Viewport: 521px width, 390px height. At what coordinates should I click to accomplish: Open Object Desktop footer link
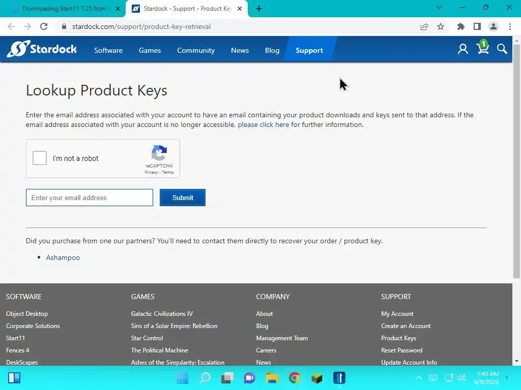pyautogui.click(x=27, y=314)
